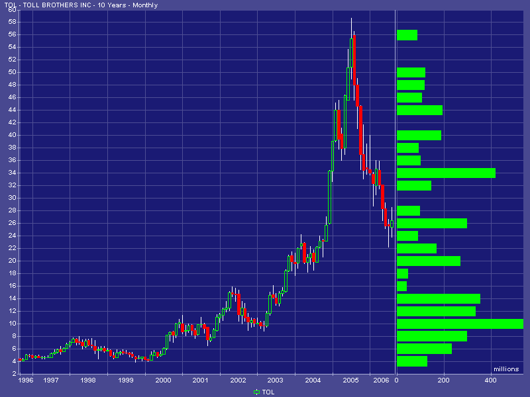Click the 400 tick label on volume axis
Screen dimensions: 530x397
coord(490,380)
